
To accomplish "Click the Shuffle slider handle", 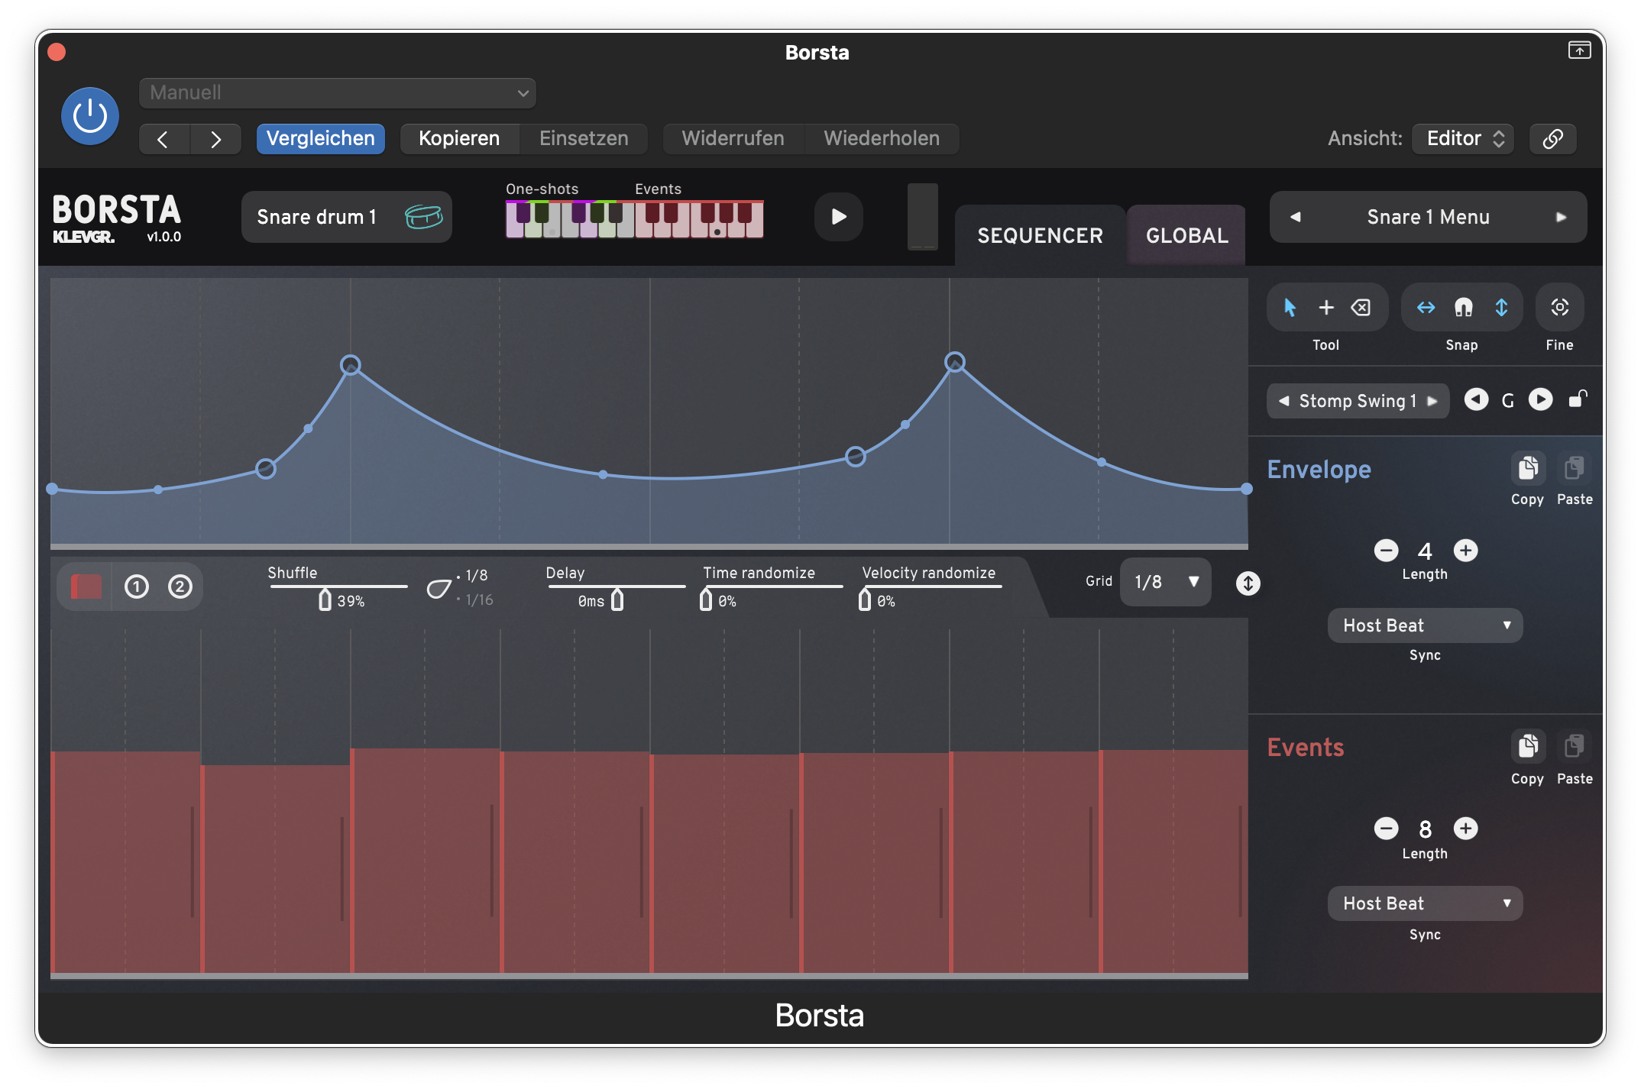I will click(325, 599).
